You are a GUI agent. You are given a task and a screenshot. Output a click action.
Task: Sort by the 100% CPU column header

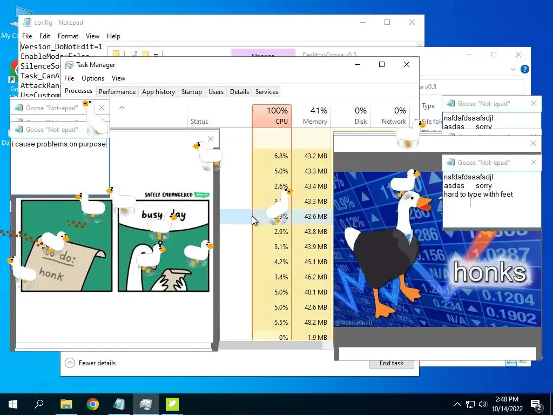(x=272, y=116)
